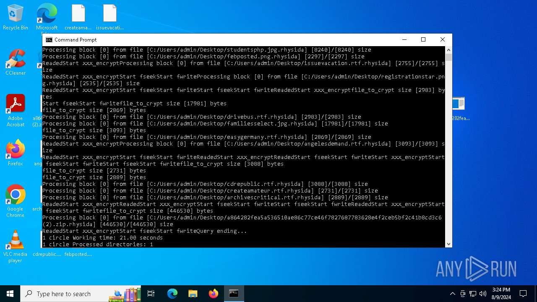Select the 282fea... file right of Command Prompt

[460, 109]
